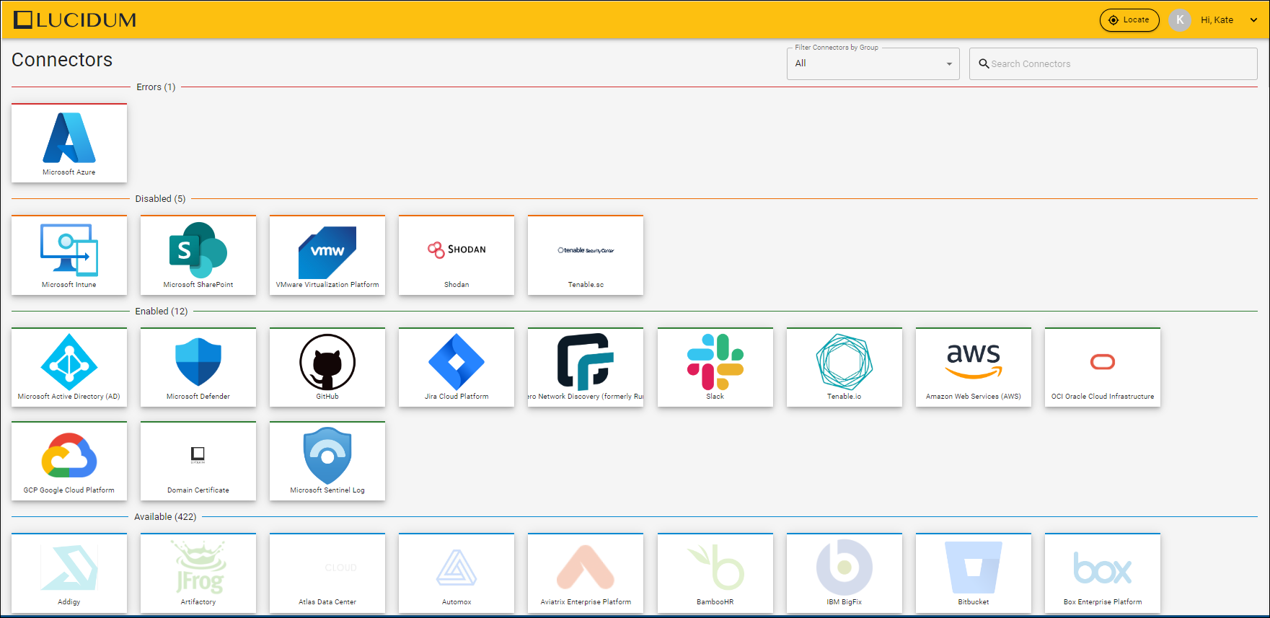Viewport: 1270px width, 618px height.
Task: Click the Automox connector card
Action: 457,573
